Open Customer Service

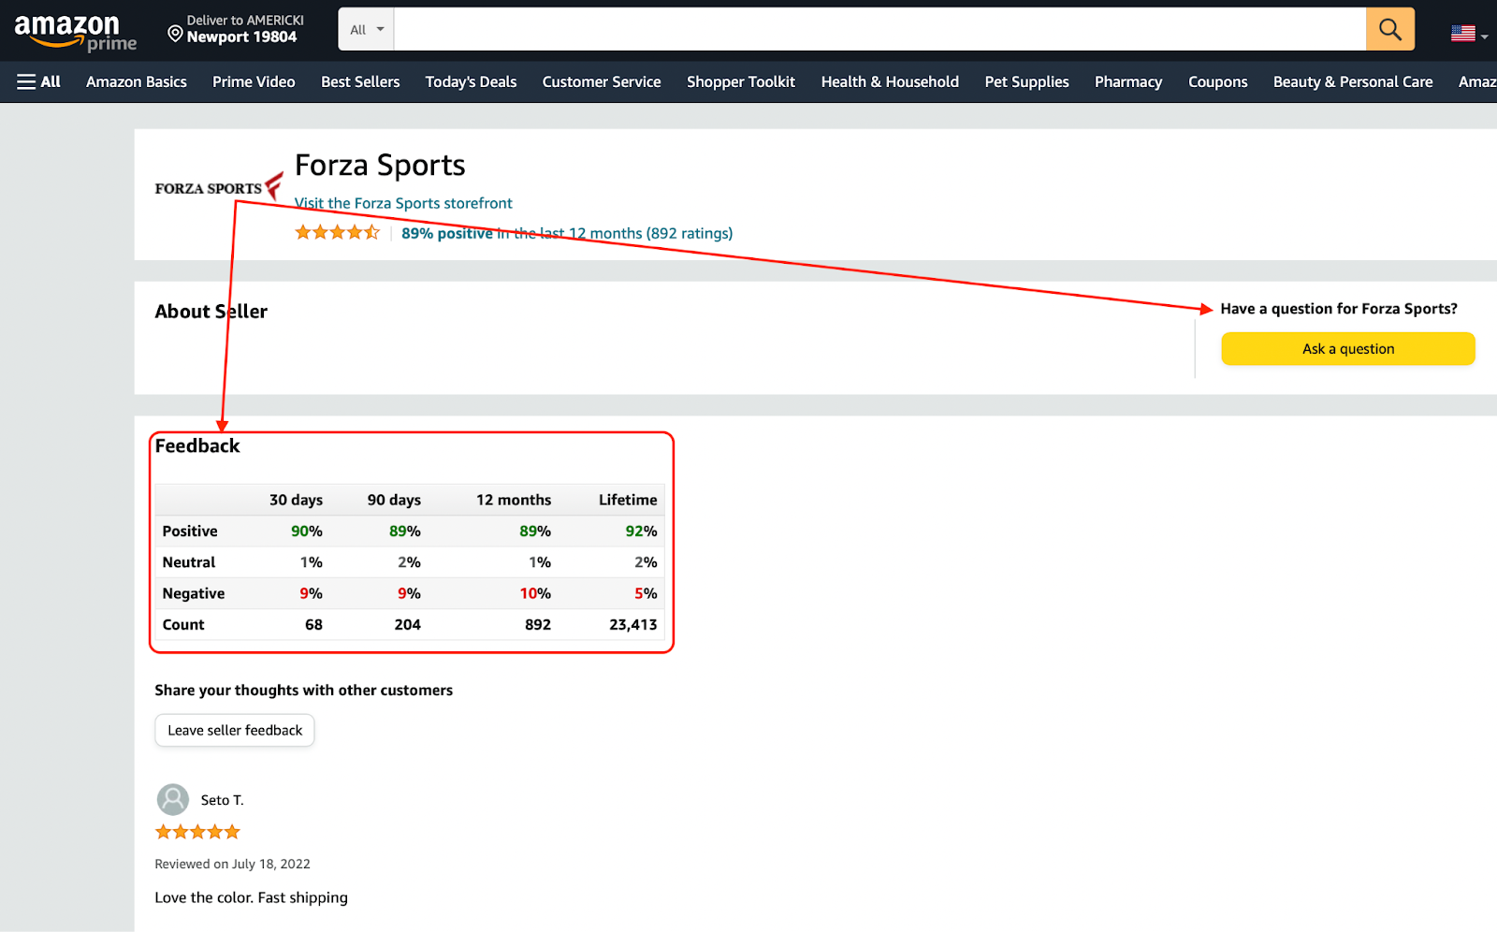coord(602,81)
